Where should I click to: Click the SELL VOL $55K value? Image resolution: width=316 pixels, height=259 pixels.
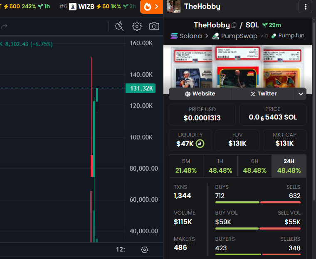[292, 222]
